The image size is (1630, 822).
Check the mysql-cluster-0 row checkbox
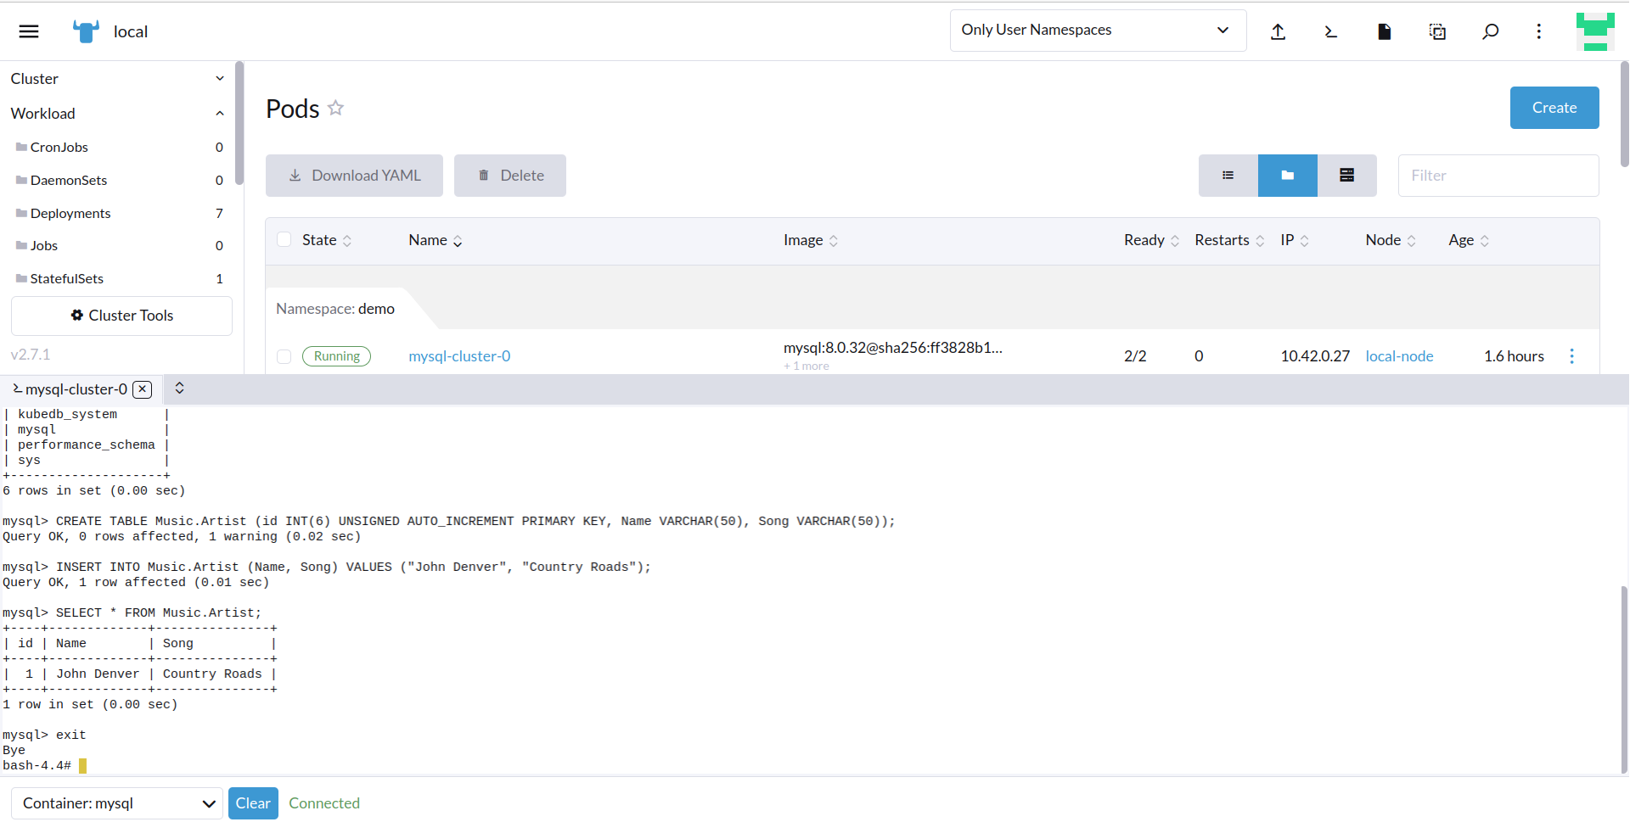point(284,356)
